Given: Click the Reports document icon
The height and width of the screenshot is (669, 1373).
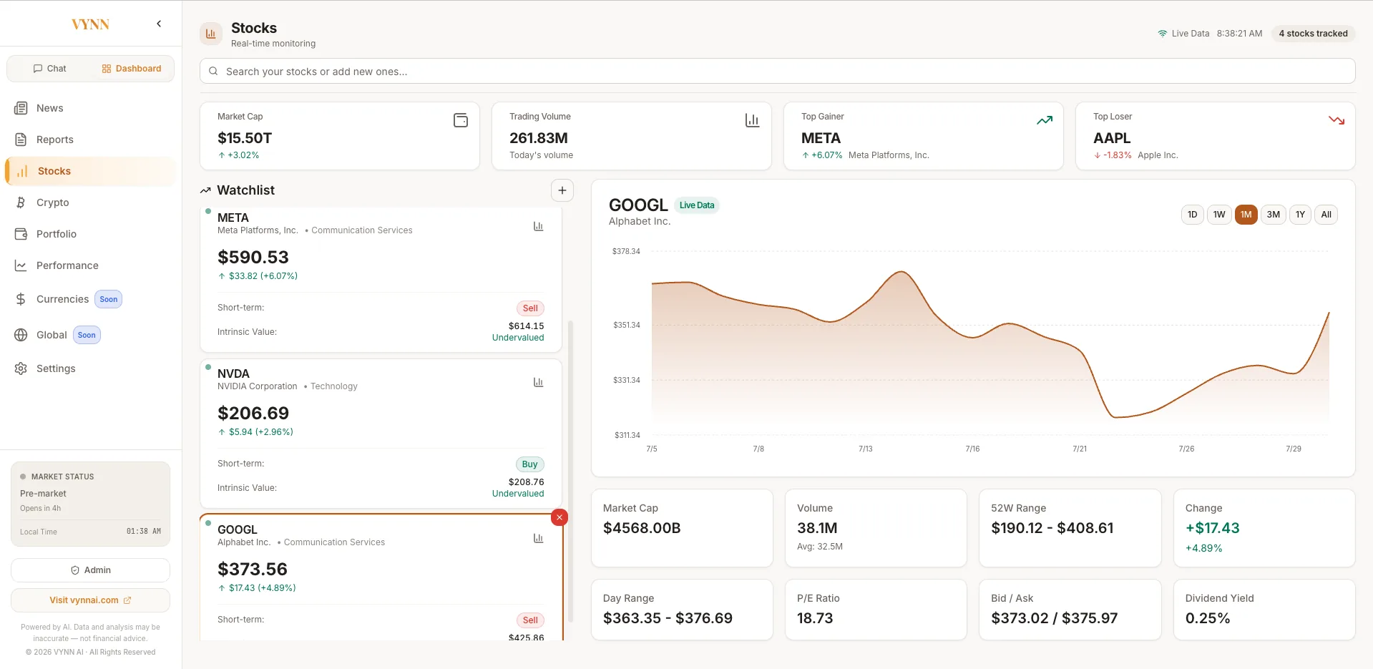Looking at the screenshot, I should (x=21, y=140).
